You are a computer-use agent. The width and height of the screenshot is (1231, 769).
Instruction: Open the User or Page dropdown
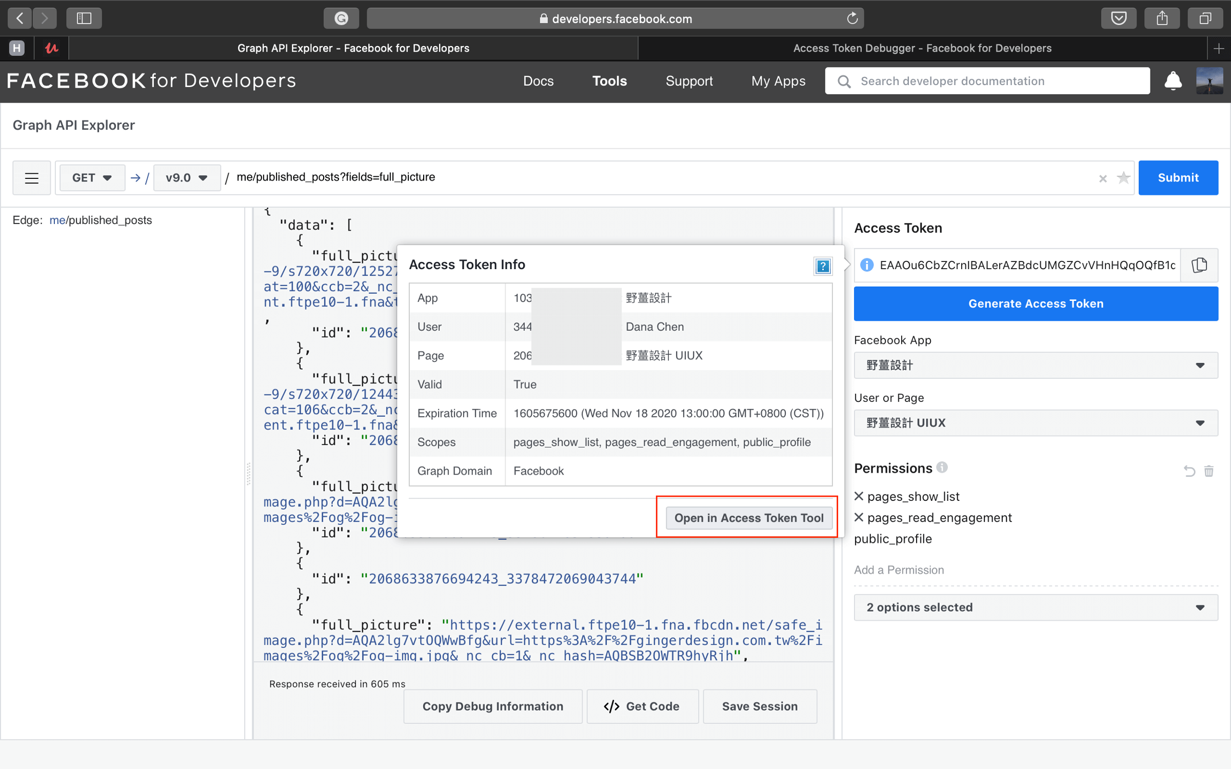tap(1036, 423)
